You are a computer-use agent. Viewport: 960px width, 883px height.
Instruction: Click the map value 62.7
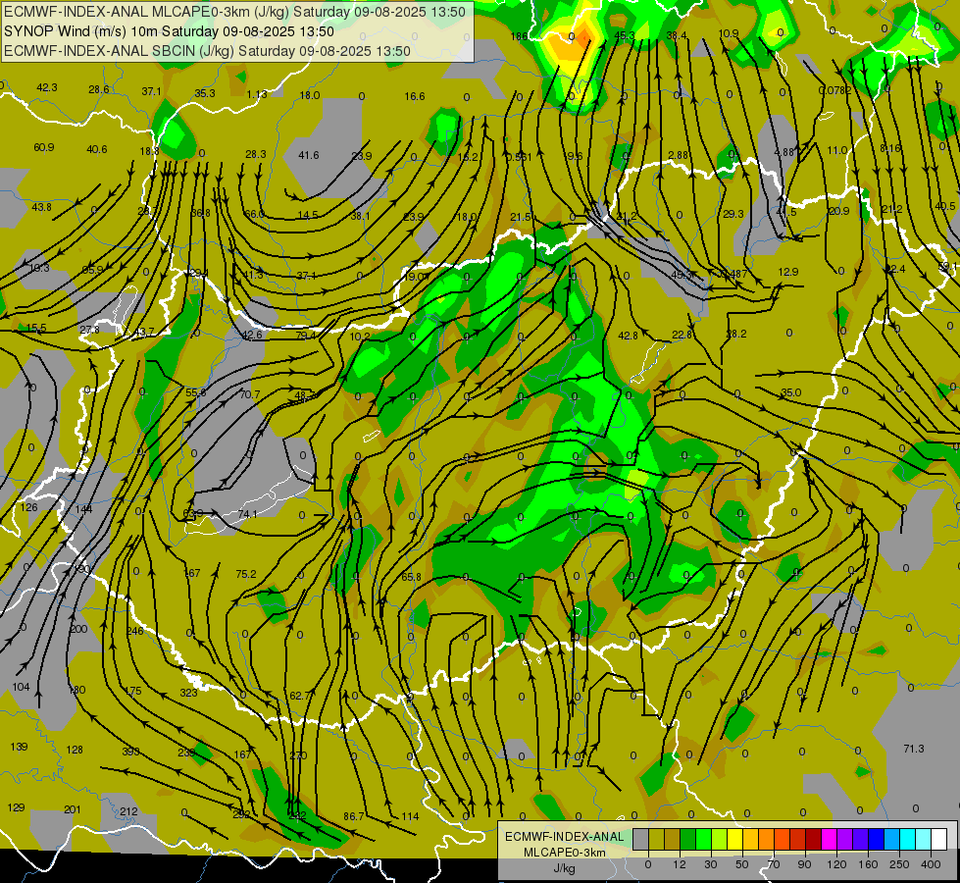pos(300,696)
